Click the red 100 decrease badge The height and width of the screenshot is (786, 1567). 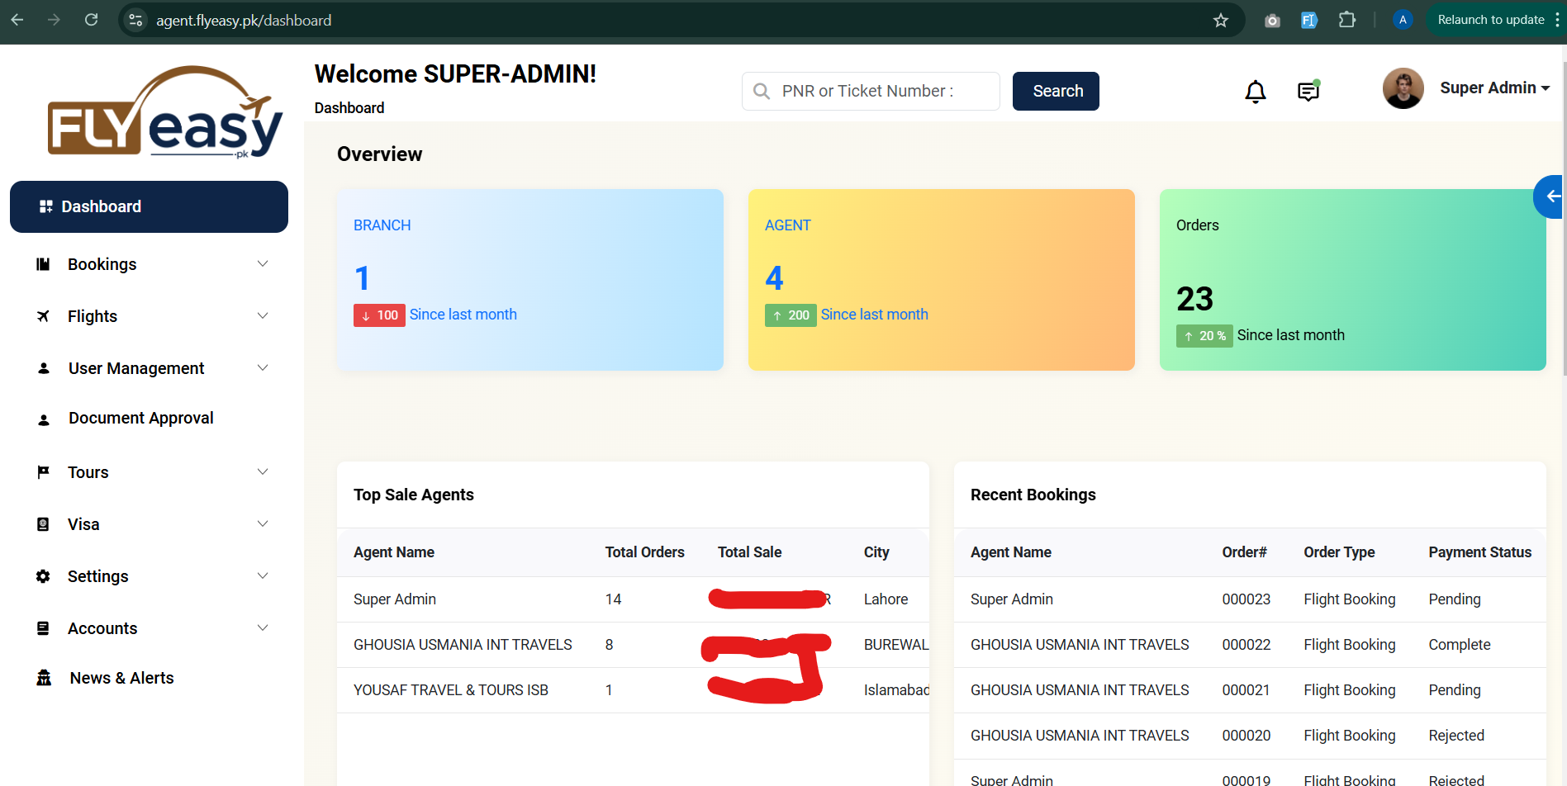click(x=379, y=315)
